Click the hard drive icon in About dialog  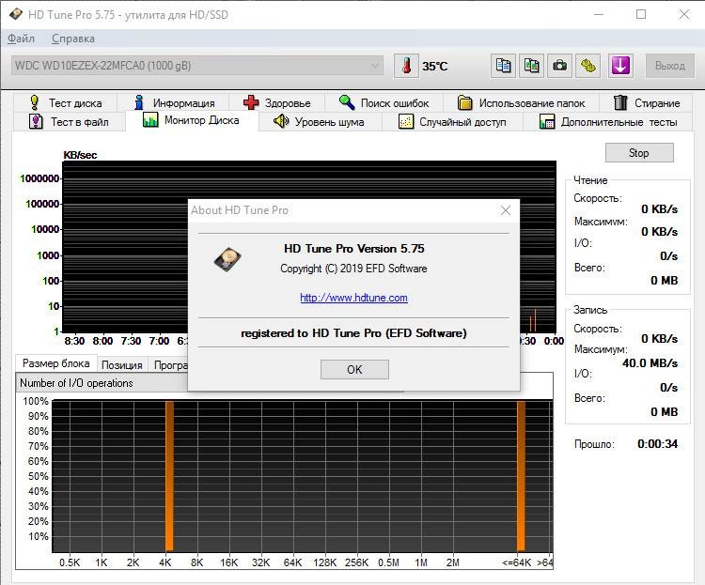click(x=227, y=259)
